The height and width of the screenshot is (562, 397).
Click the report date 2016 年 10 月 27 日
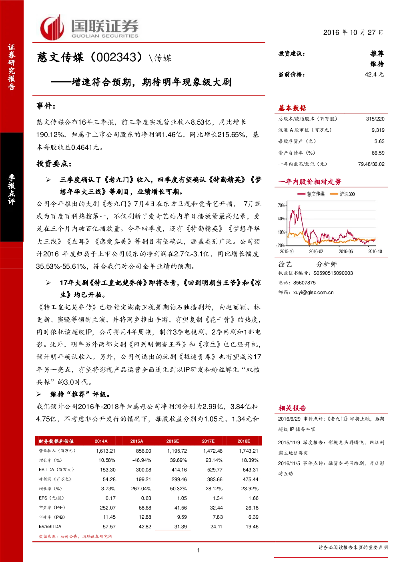(353, 32)
